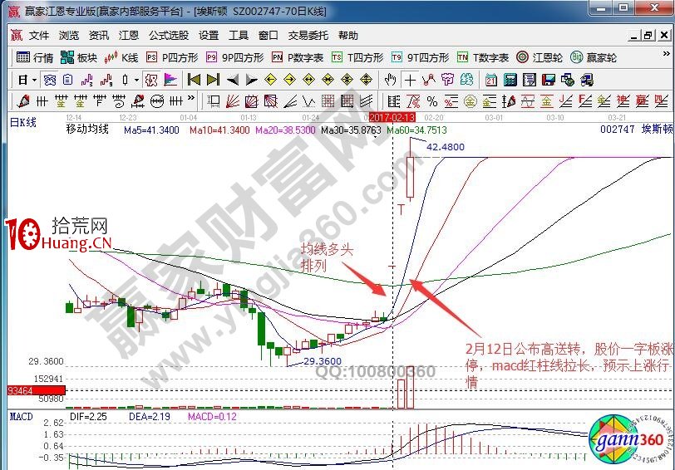Click the magenta flag chart icon
This screenshot has height=470, width=675.
pyautogui.click(x=170, y=80)
